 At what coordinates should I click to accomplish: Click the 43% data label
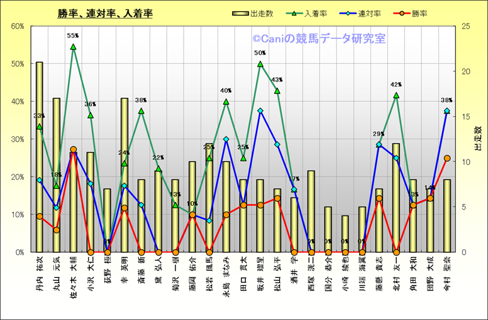pos(277,80)
